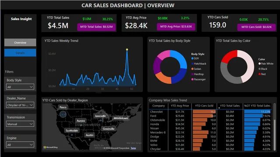Select the Honda row in company table
The height and width of the screenshot is (157, 280).
210,124
